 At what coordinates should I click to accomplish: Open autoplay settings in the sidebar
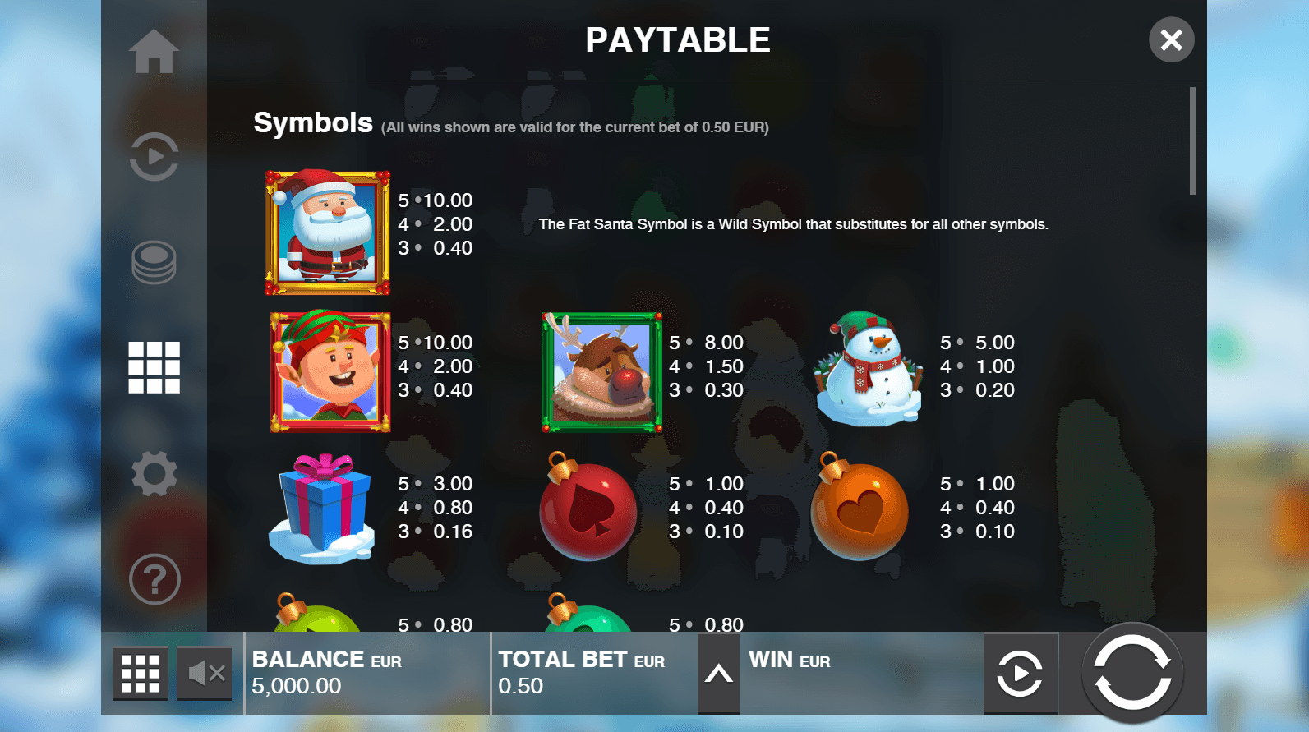(x=154, y=156)
